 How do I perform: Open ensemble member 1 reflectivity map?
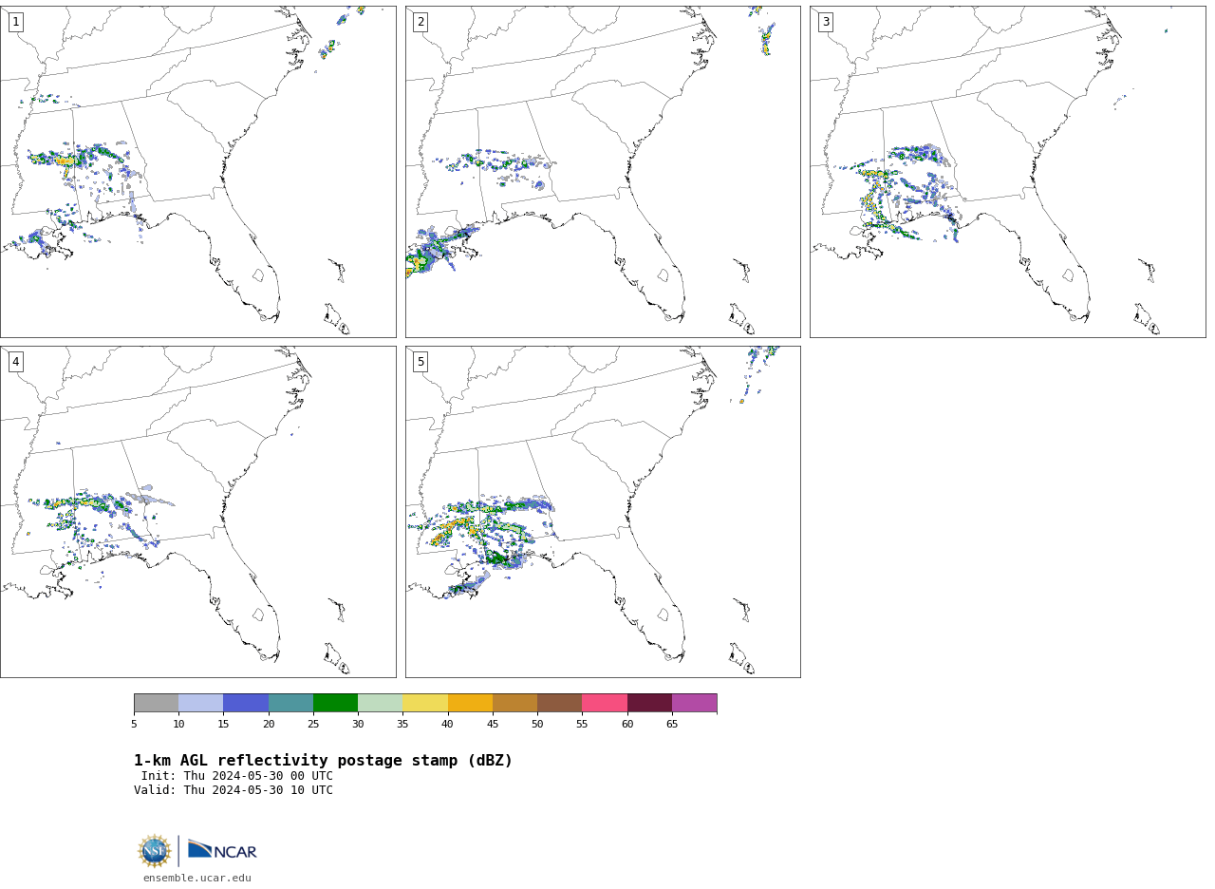pos(197,171)
